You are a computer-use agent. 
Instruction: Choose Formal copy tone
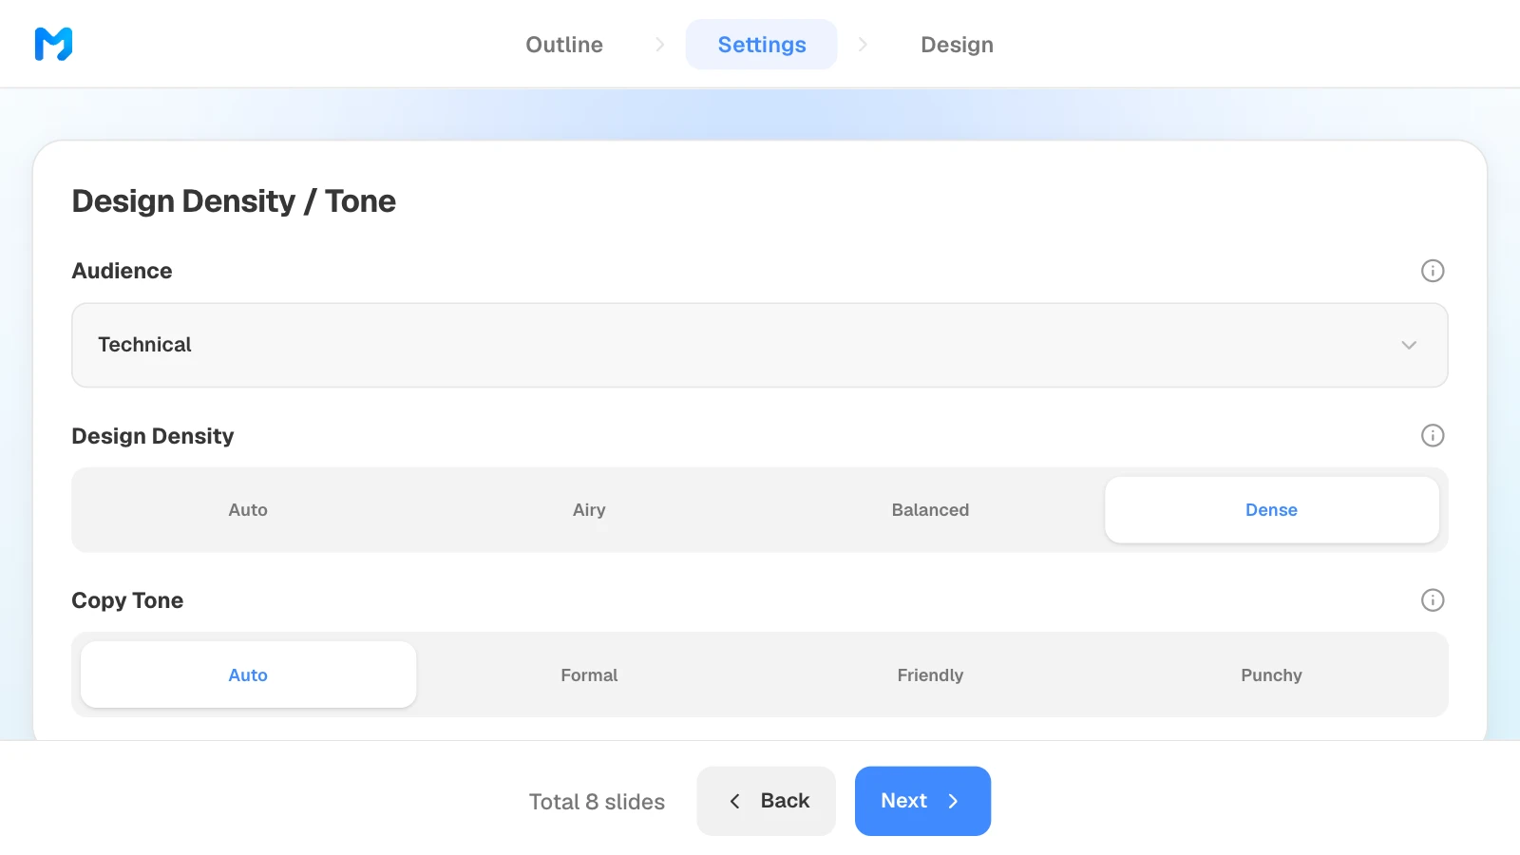pyautogui.click(x=589, y=674)
